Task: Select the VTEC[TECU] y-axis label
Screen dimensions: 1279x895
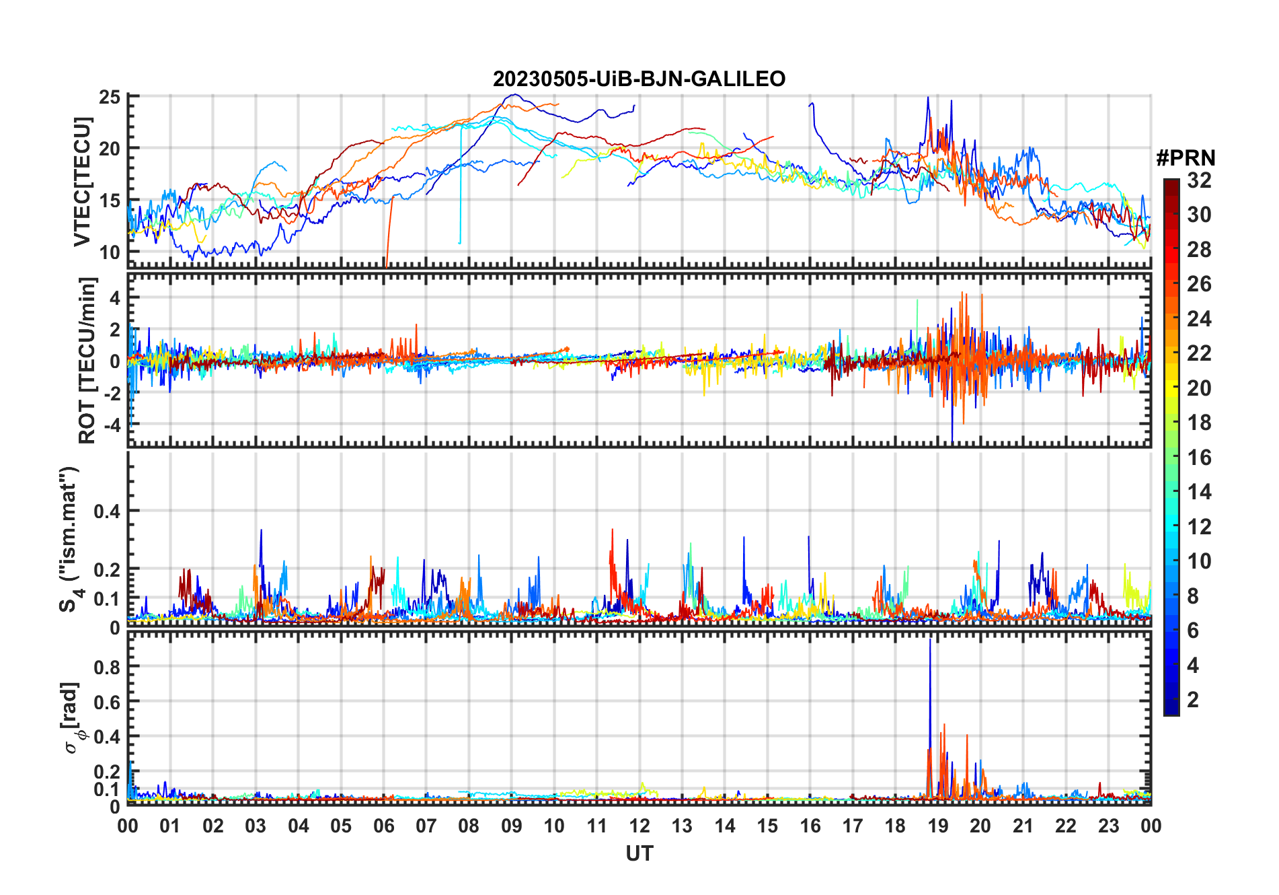Action: click(x=82, y=182)
